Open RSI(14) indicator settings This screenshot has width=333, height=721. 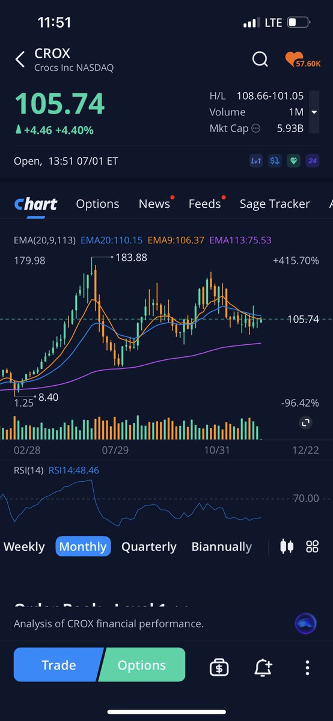tap(28, 470)
